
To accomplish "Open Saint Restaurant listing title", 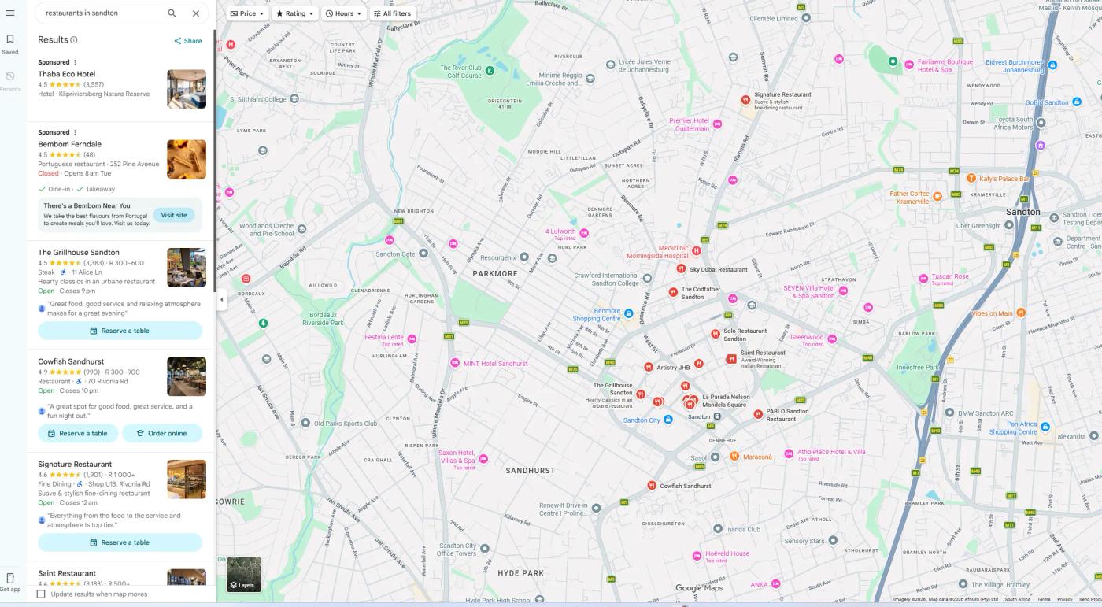I will pos(67,573).
